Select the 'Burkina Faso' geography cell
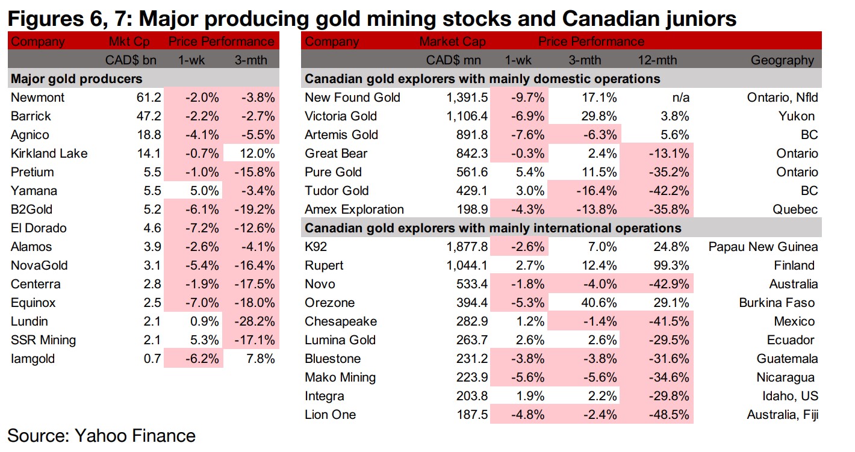Viewport: 855px width, 452px height. point(777,303)
